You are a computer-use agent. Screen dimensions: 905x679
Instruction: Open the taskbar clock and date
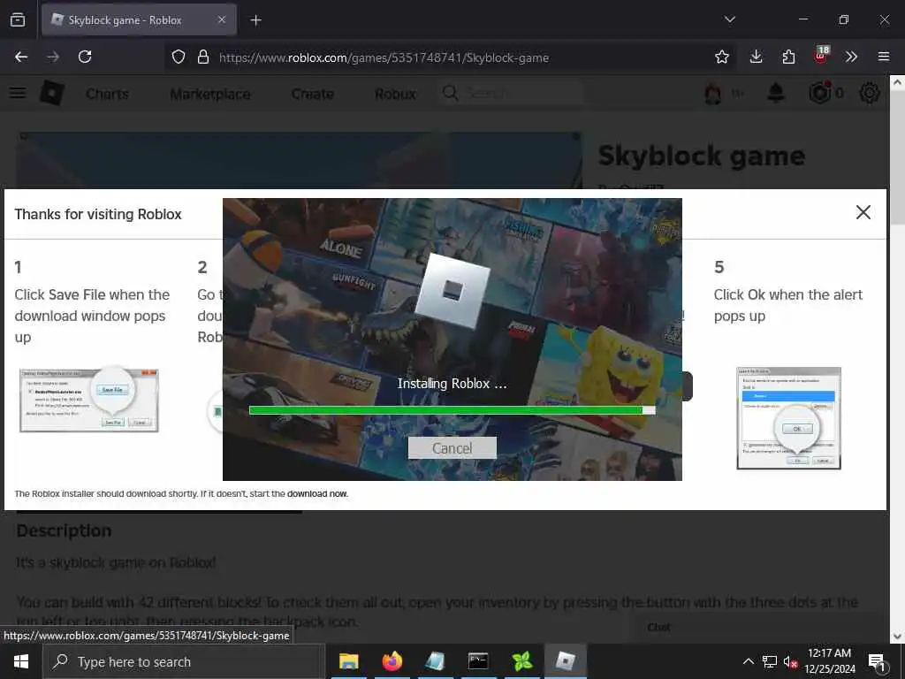[x=829, y=661]
